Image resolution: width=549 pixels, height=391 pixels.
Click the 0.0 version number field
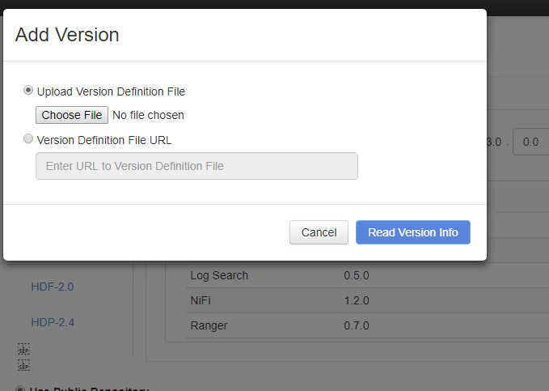coord(531,142)
